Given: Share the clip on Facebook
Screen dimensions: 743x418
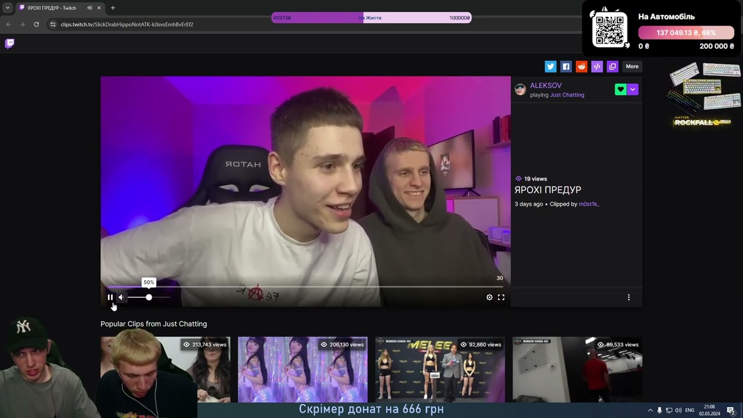Looking at the screenshot, I should (x=566, y=66).
